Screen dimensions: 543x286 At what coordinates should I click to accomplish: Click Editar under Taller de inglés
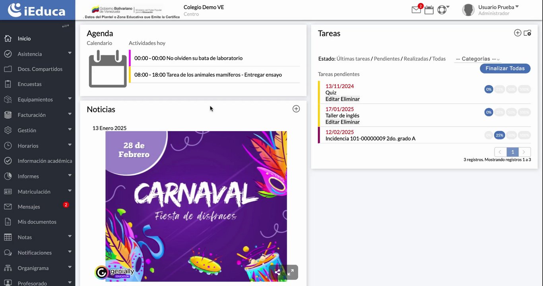tap(332, 122)
